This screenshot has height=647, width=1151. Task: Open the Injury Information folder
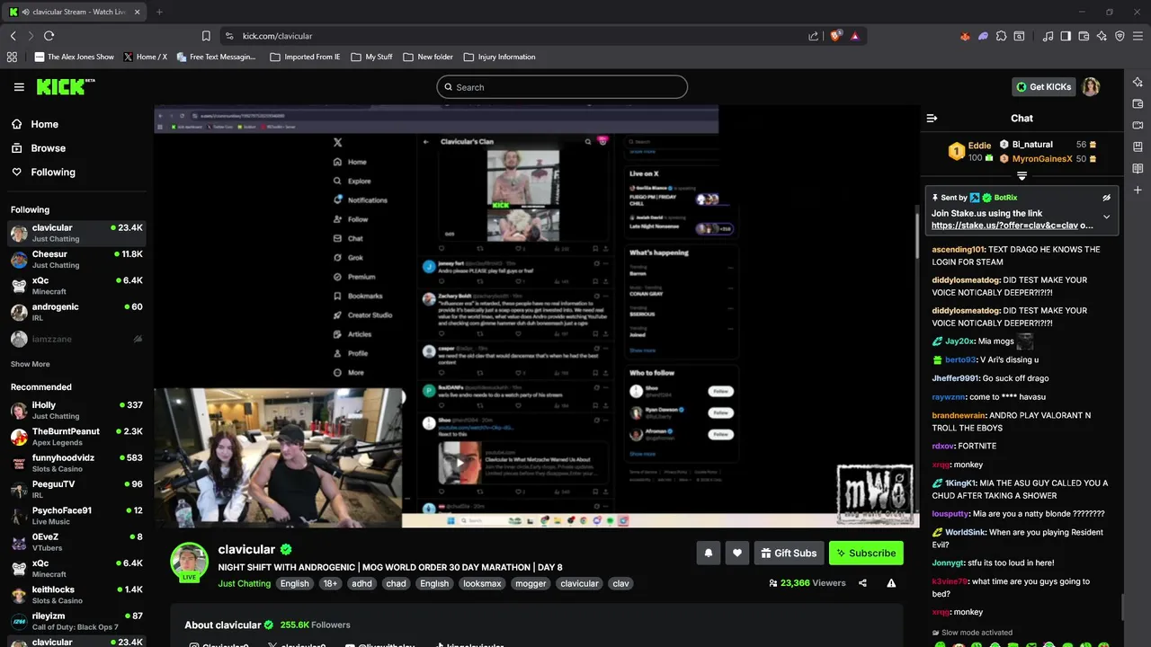pos(499,57)
